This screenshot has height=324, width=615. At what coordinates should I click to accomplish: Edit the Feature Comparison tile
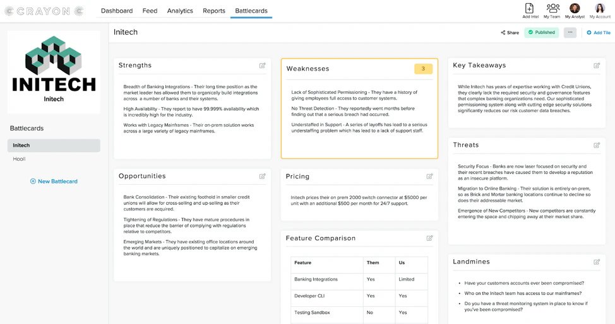point(429,238)
